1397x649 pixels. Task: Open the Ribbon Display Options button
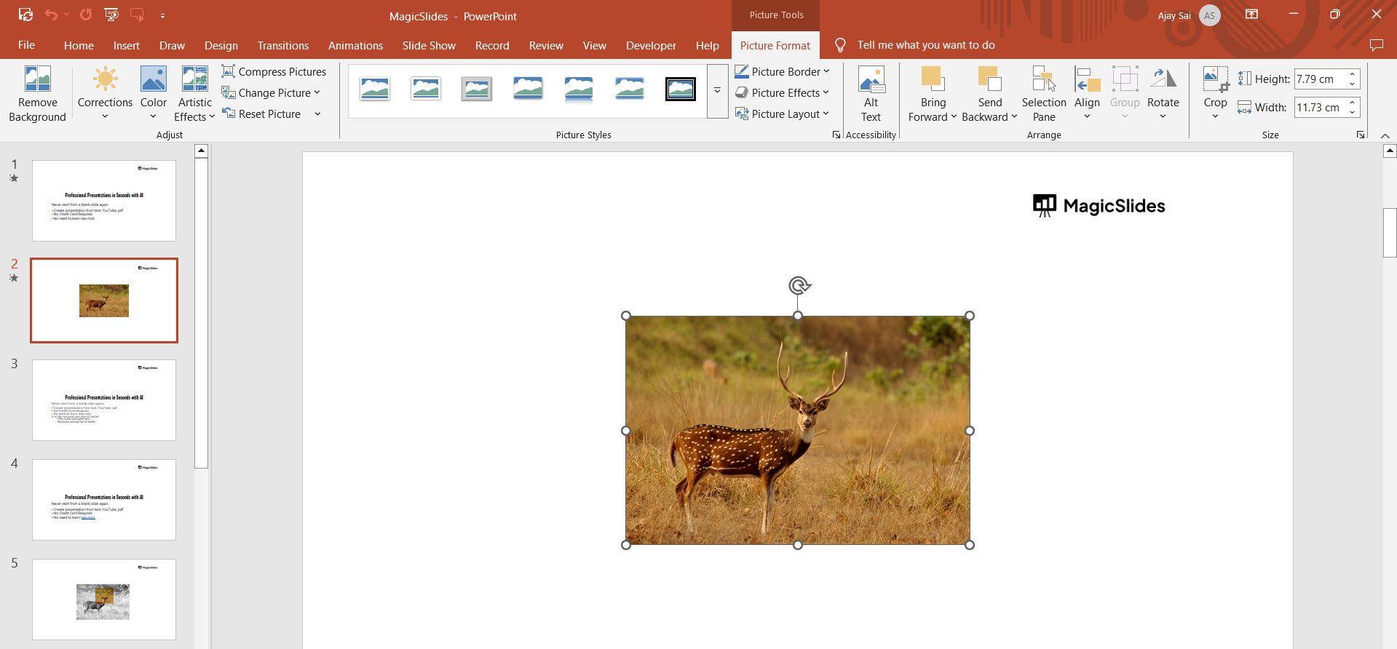tap(1251, 15)
